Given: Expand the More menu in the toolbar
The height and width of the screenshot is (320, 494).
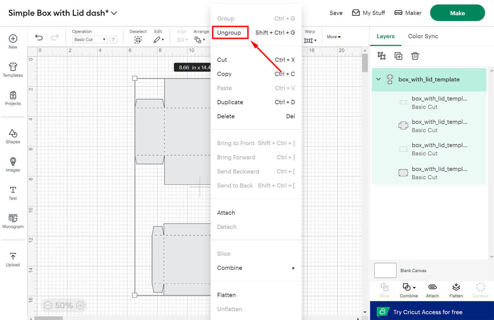Looking at the screenshot, I should 333,37.
